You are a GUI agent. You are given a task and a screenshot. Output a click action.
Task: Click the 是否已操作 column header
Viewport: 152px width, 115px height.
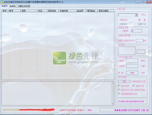coord(106,11)
